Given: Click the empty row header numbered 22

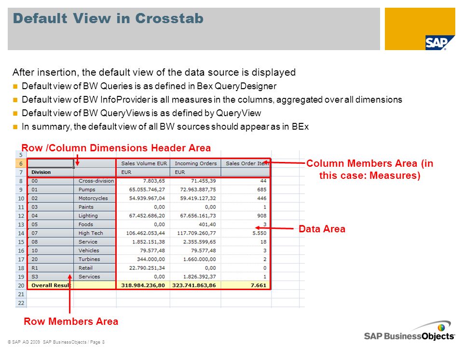Looking at the screenshot, I should click(x=21, y=303).
